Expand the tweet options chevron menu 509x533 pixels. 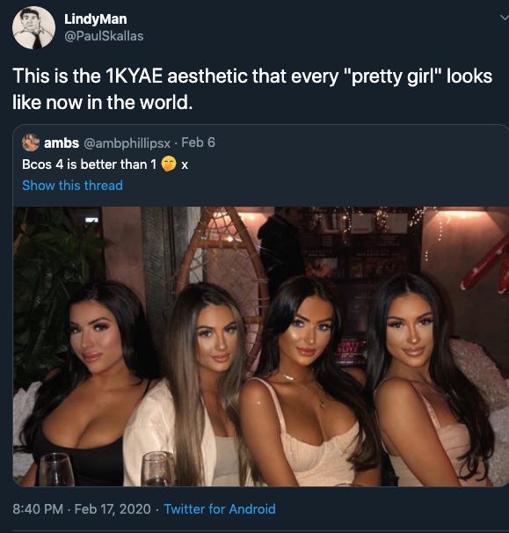click(x=505, y=18)
